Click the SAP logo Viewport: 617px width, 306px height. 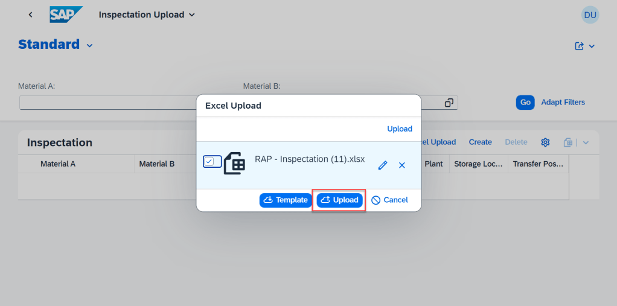[x=66, y=14]
